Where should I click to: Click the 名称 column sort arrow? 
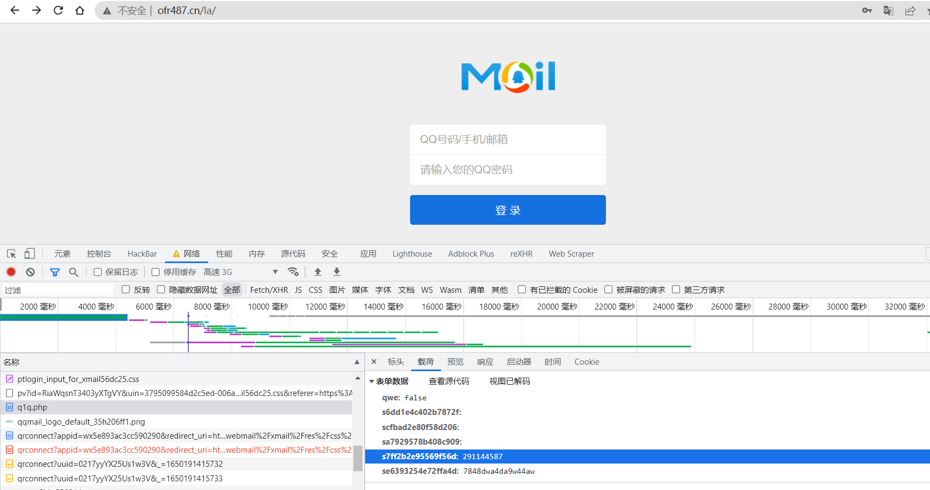[x=357, y=362]
